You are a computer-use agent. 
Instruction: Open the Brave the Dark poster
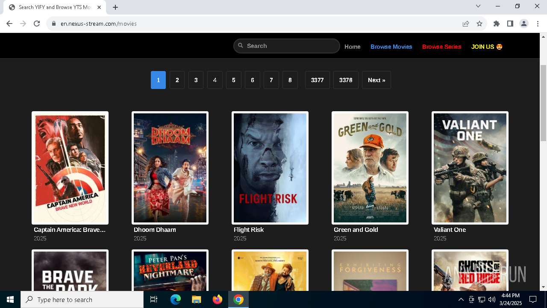(70, 270)
